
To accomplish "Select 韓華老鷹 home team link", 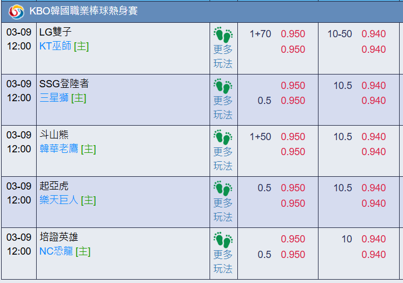I will pyautogui.click(x=59, y=148).
